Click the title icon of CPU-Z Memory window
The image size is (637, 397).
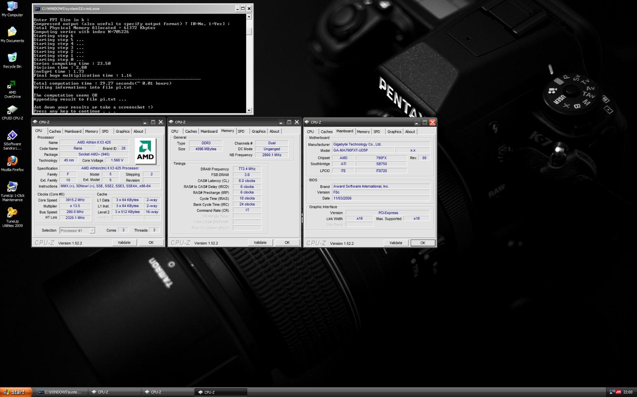click(x=171, y=122)
